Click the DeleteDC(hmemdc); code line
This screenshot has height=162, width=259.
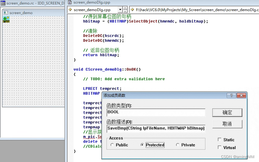click(x=103, y=40)
